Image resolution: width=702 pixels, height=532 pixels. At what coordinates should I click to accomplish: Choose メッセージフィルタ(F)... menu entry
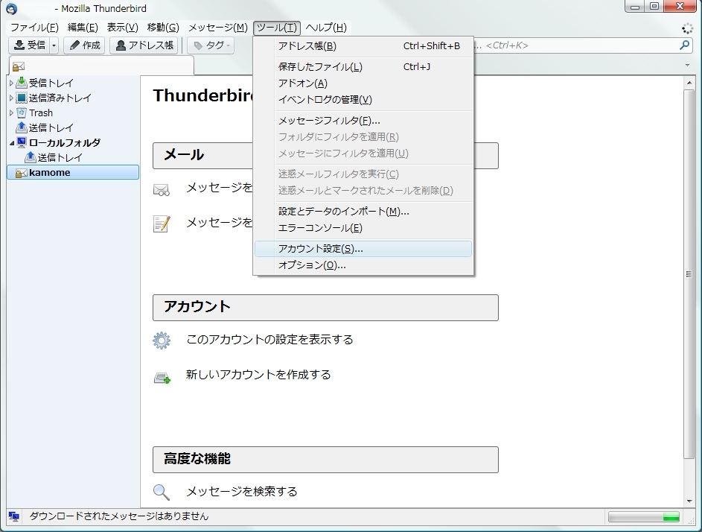(x=363, y=121)
